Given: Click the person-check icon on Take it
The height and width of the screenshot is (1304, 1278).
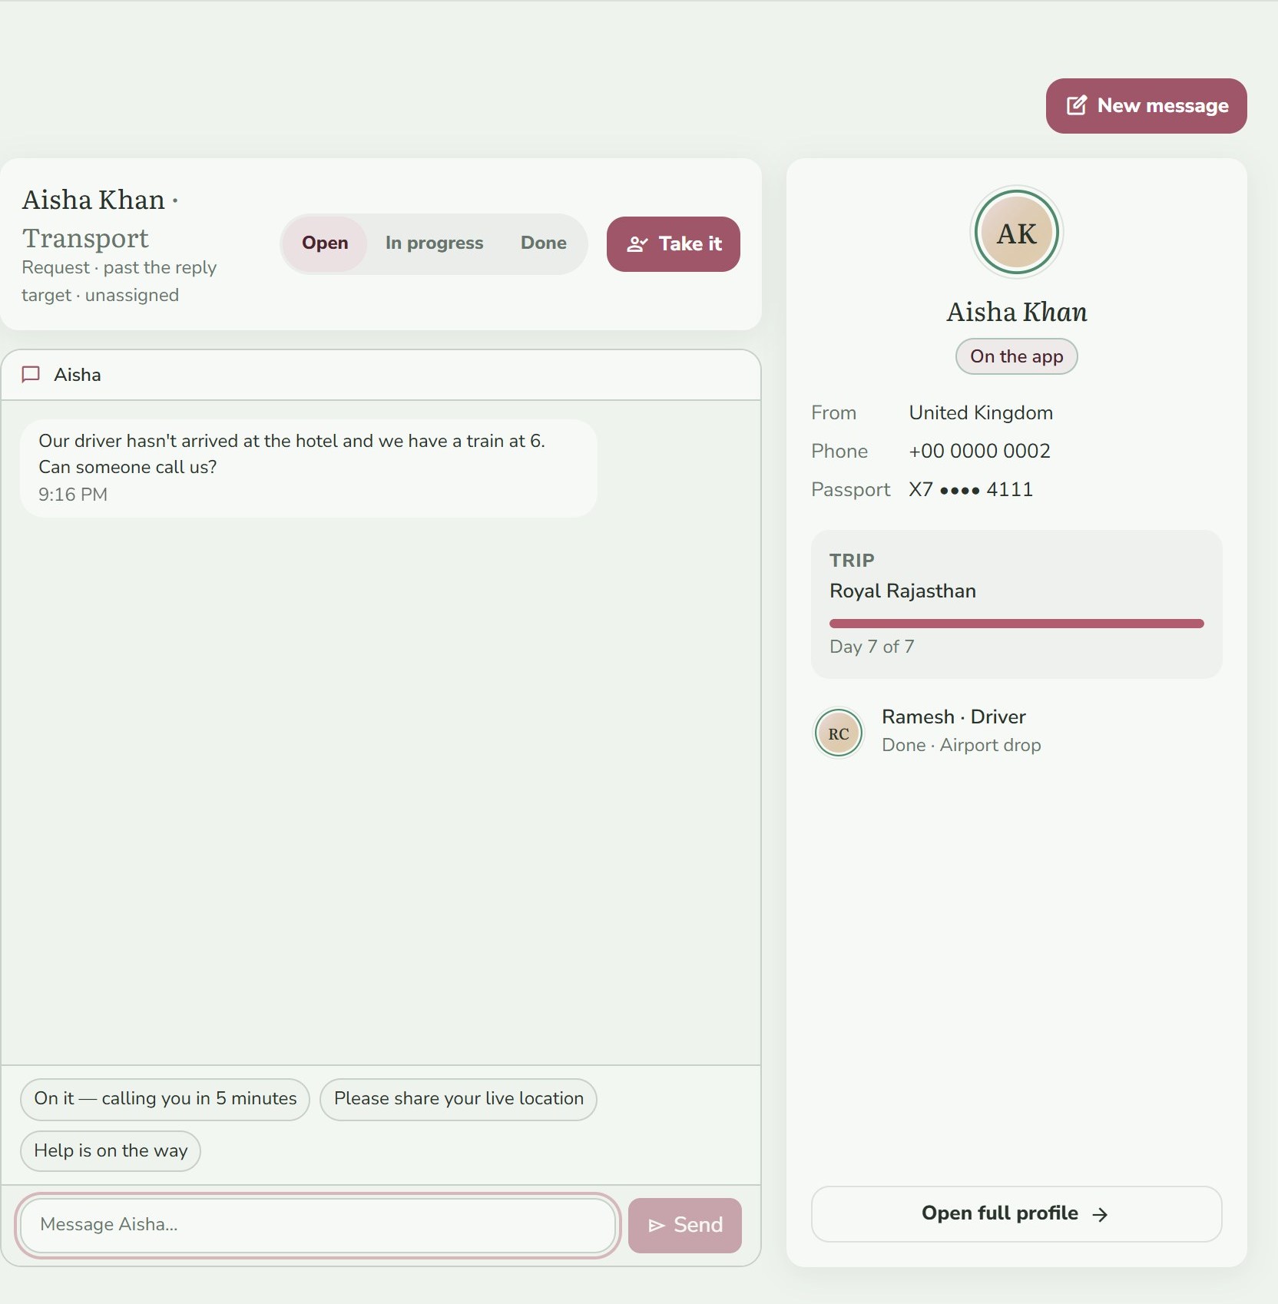Looking at the screenshot, I should pyautogui.click(x=637, y=244).
